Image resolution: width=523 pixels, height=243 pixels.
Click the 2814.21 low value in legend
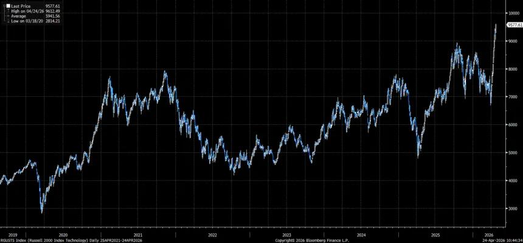coord(54,21)
